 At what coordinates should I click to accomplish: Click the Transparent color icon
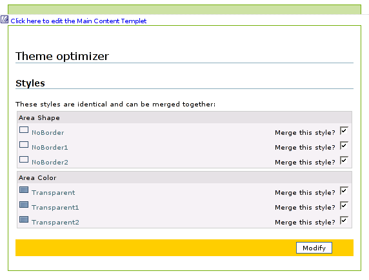(24, 190)
